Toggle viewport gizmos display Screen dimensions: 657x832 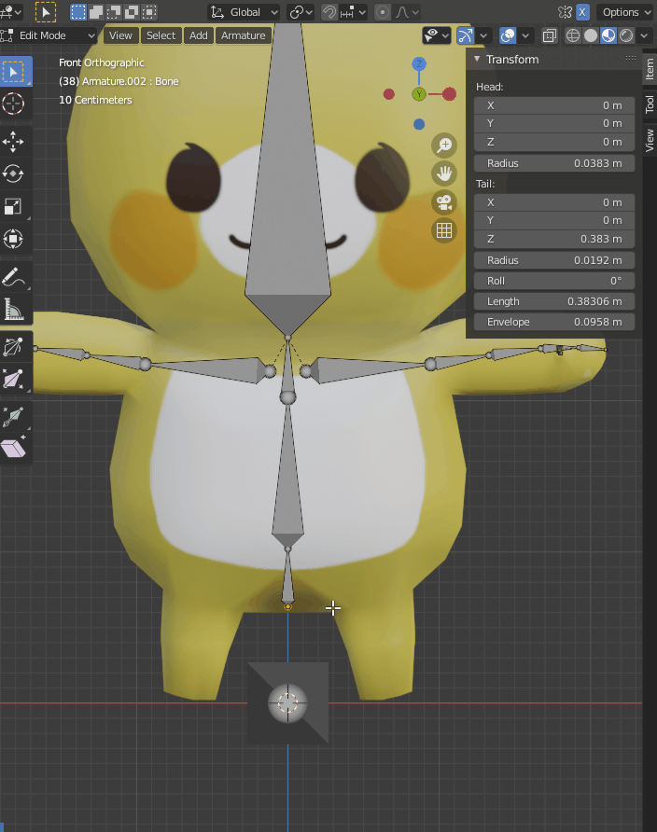[466, 35]
